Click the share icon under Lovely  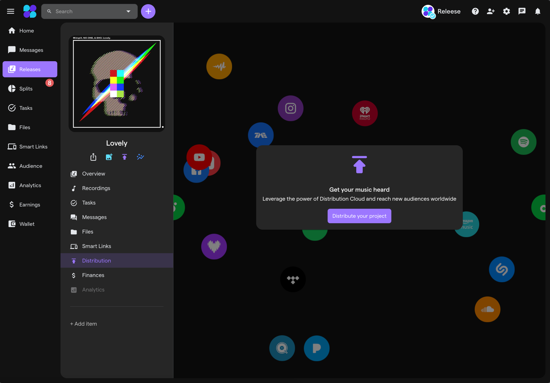tap(93, 157)
